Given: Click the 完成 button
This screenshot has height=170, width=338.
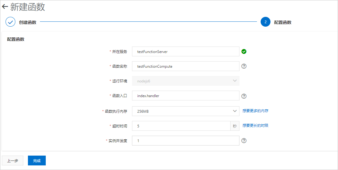Looking at the screenshot, I should [x=37, y=161].
